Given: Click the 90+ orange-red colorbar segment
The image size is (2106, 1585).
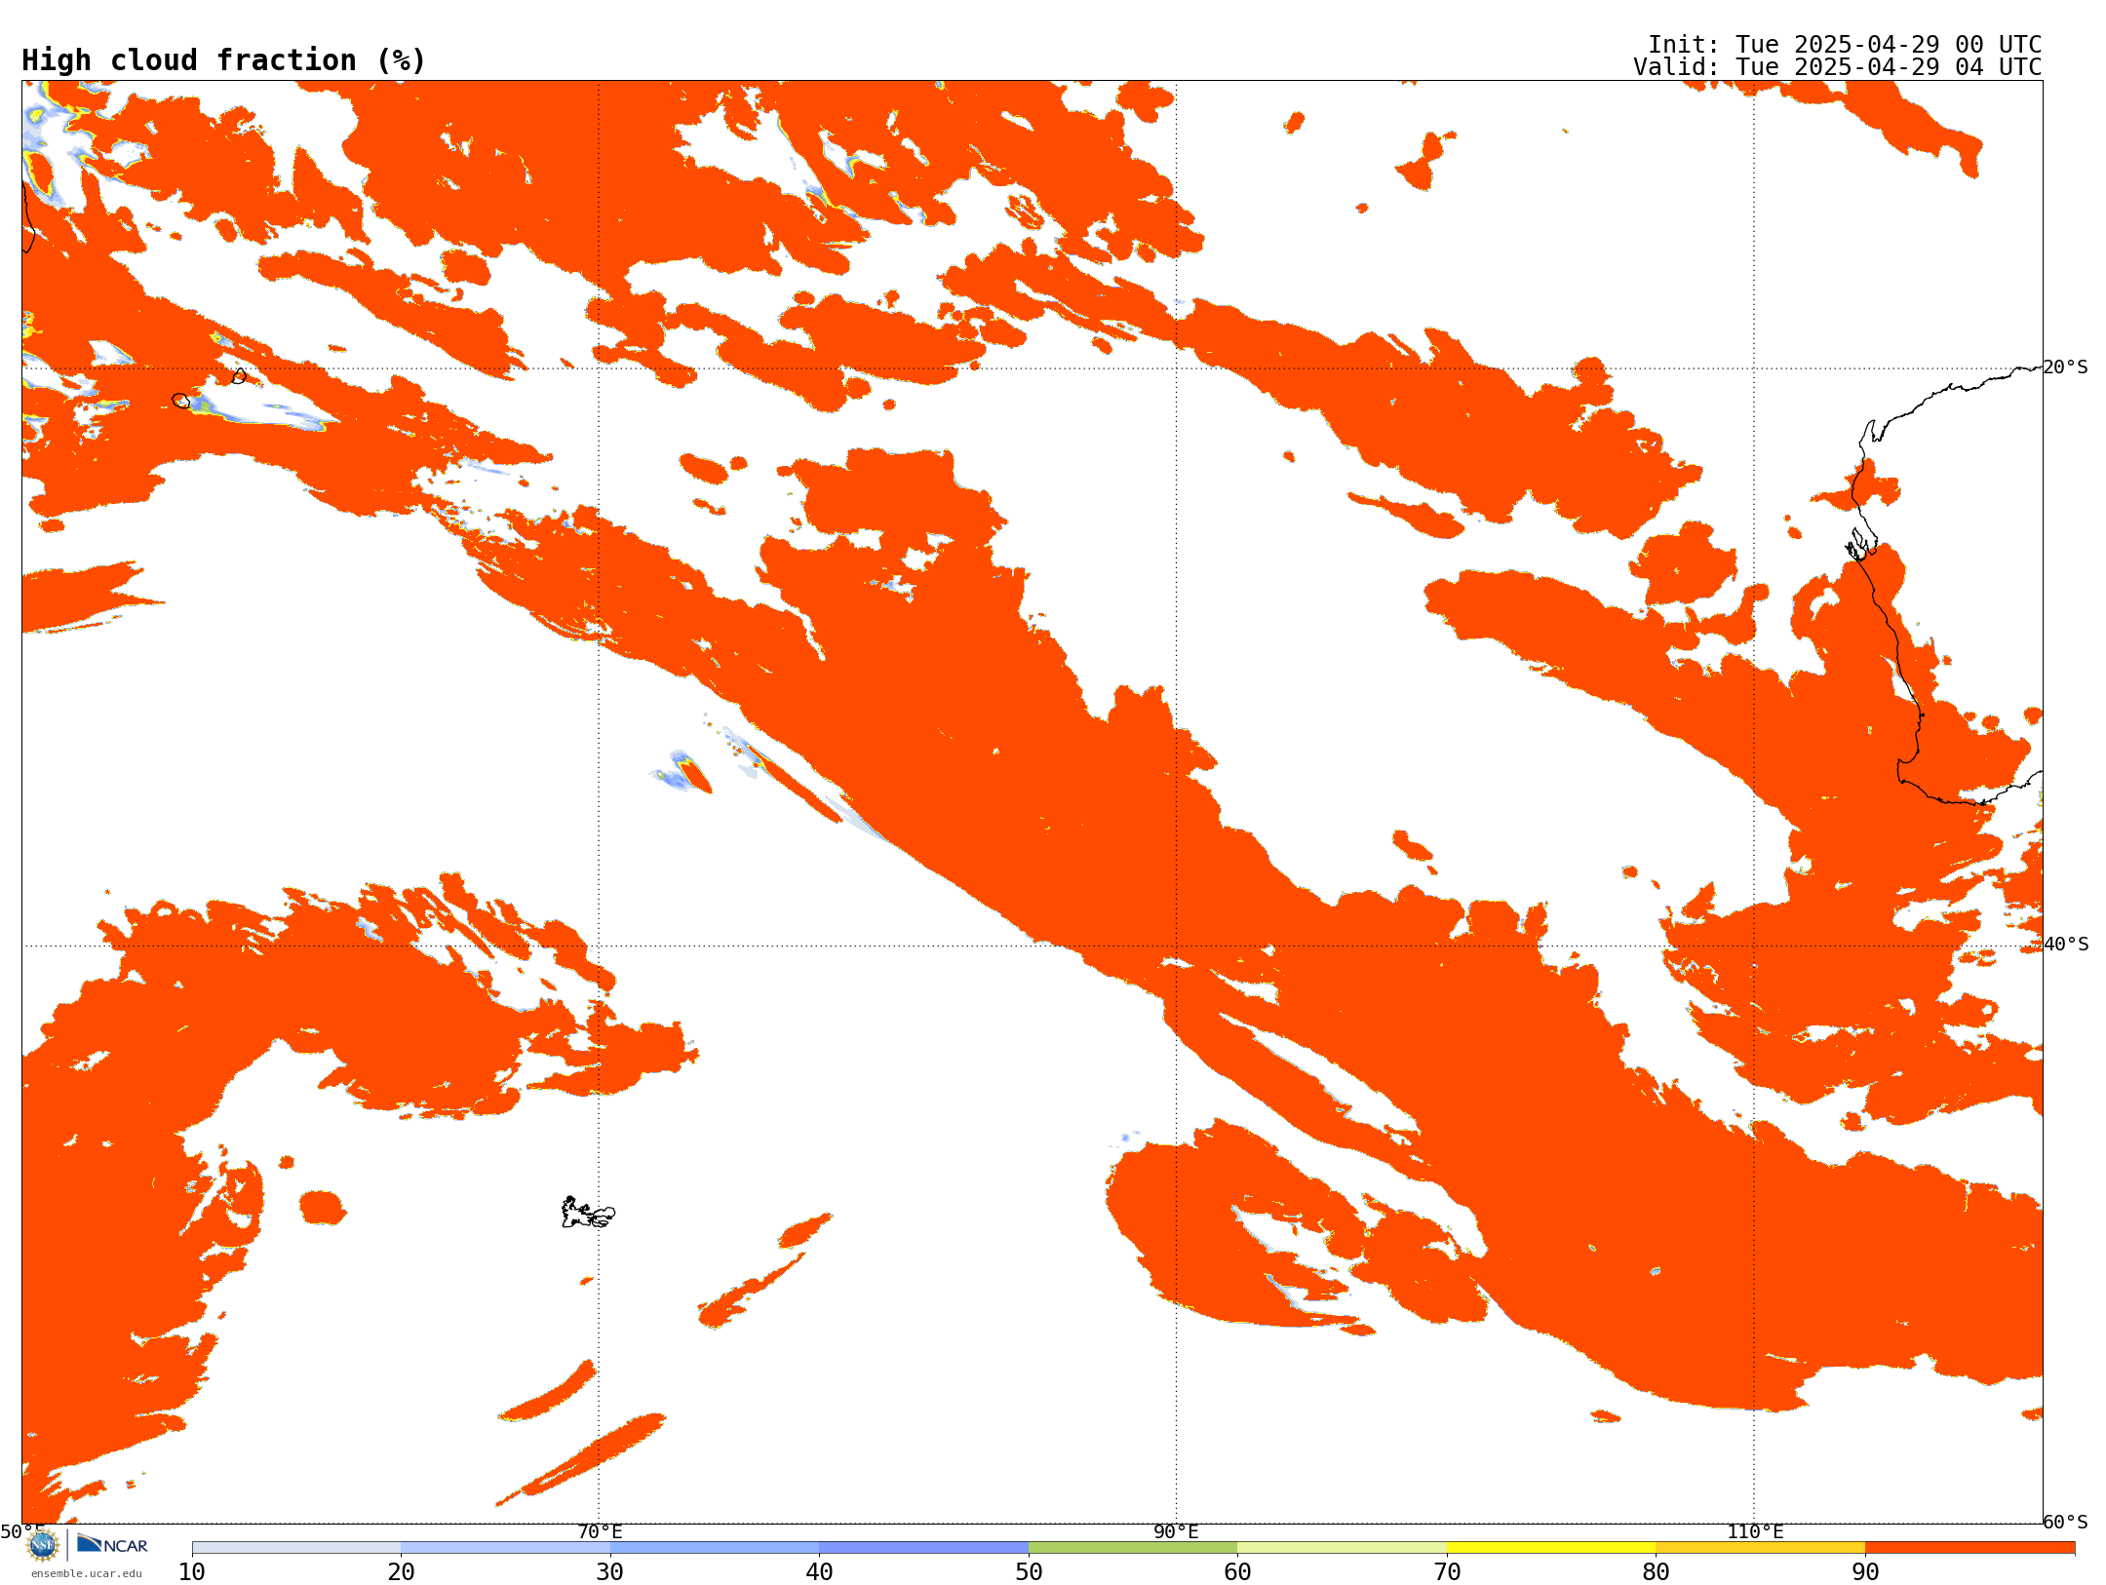Looking at the screenshot, I should (1970, 1548).
